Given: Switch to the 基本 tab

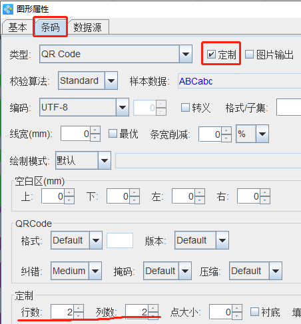Looking at the screenshot, I should (18, 27).
